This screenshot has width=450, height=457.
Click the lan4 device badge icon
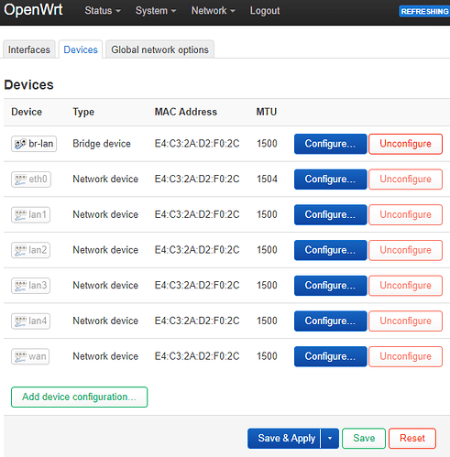click(x=20, y=321)
